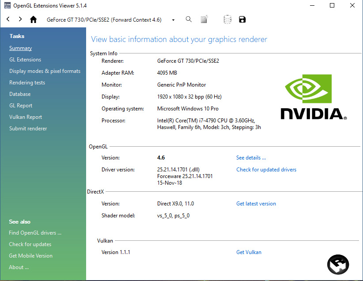The image size is (363, 281).
Task: Click the DirectX section label
Action: (x=95, y=192)
